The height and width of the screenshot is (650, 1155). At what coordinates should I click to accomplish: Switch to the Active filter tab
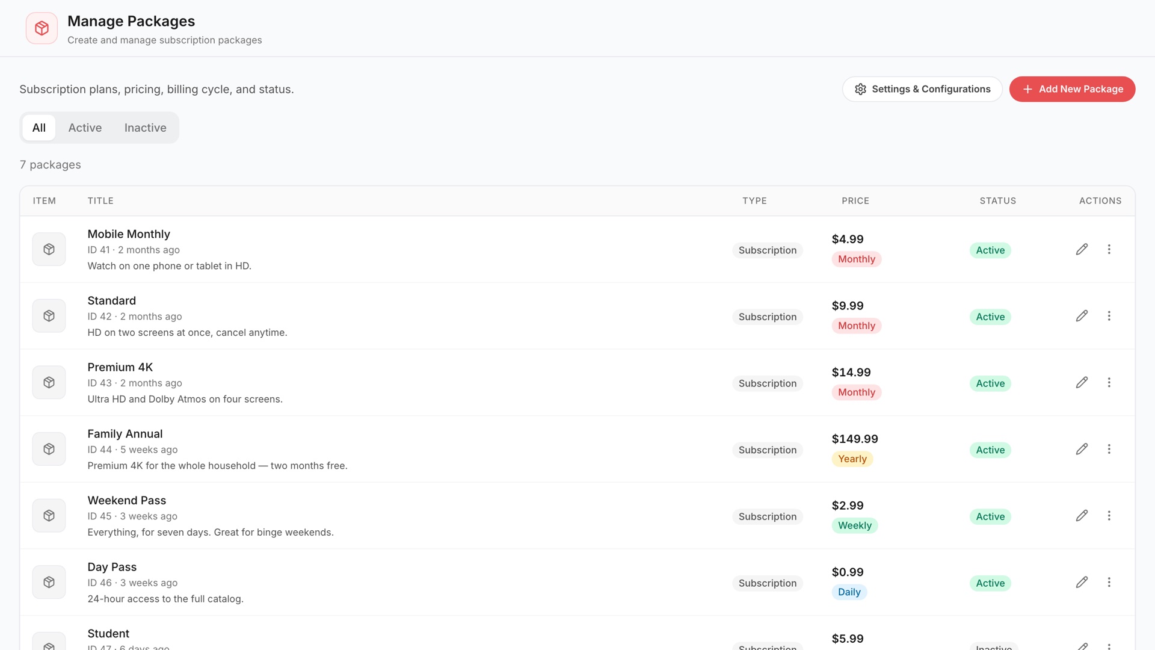pos(85,128)
